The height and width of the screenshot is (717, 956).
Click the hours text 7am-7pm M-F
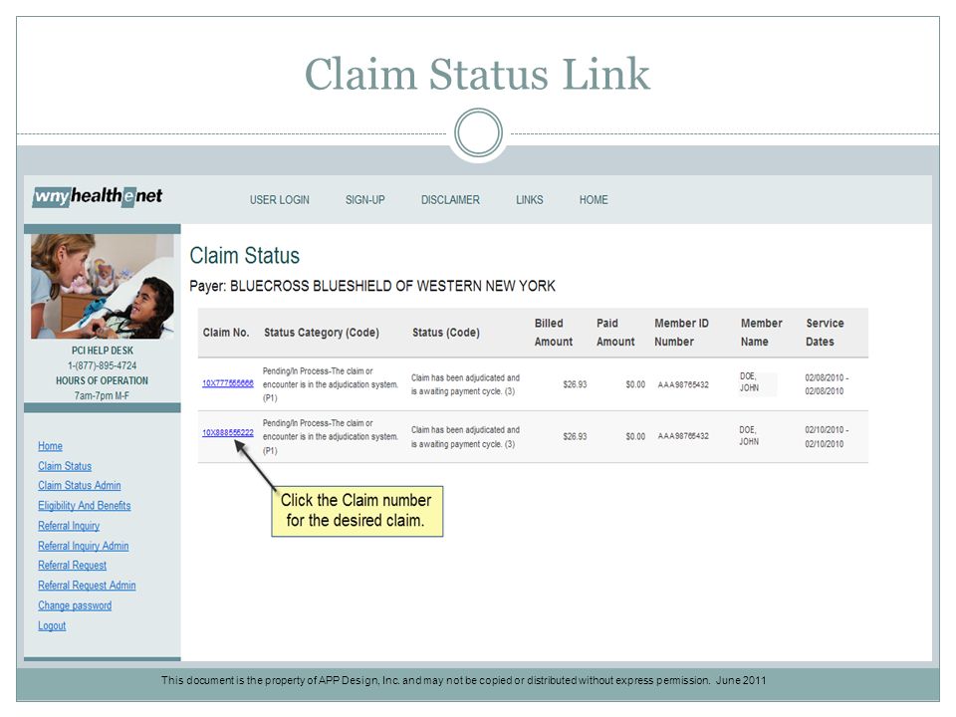coord(102,395)
